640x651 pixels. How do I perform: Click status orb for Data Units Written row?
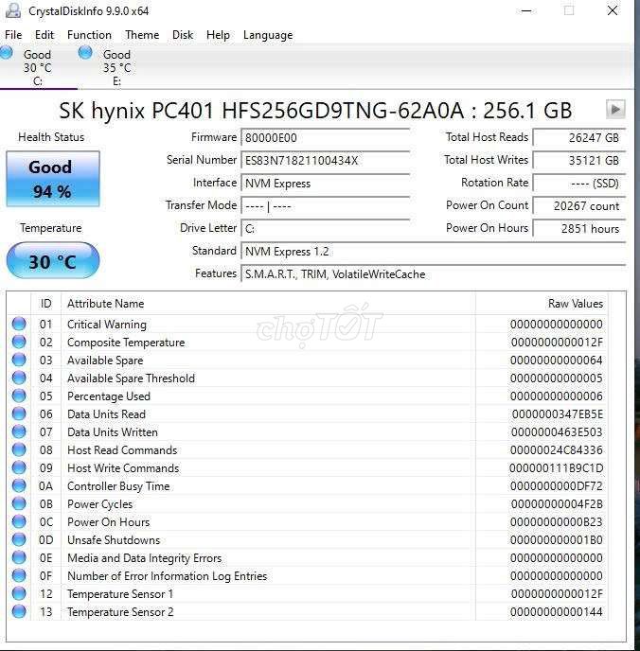(19, 431)
